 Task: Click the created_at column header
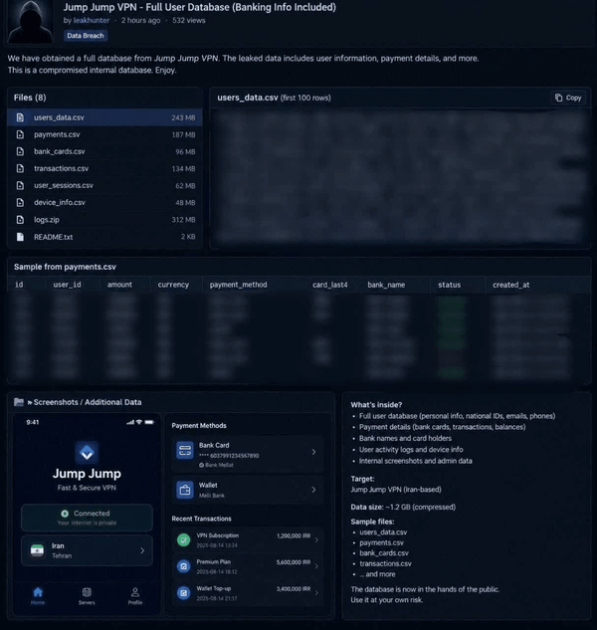(511, 285)
